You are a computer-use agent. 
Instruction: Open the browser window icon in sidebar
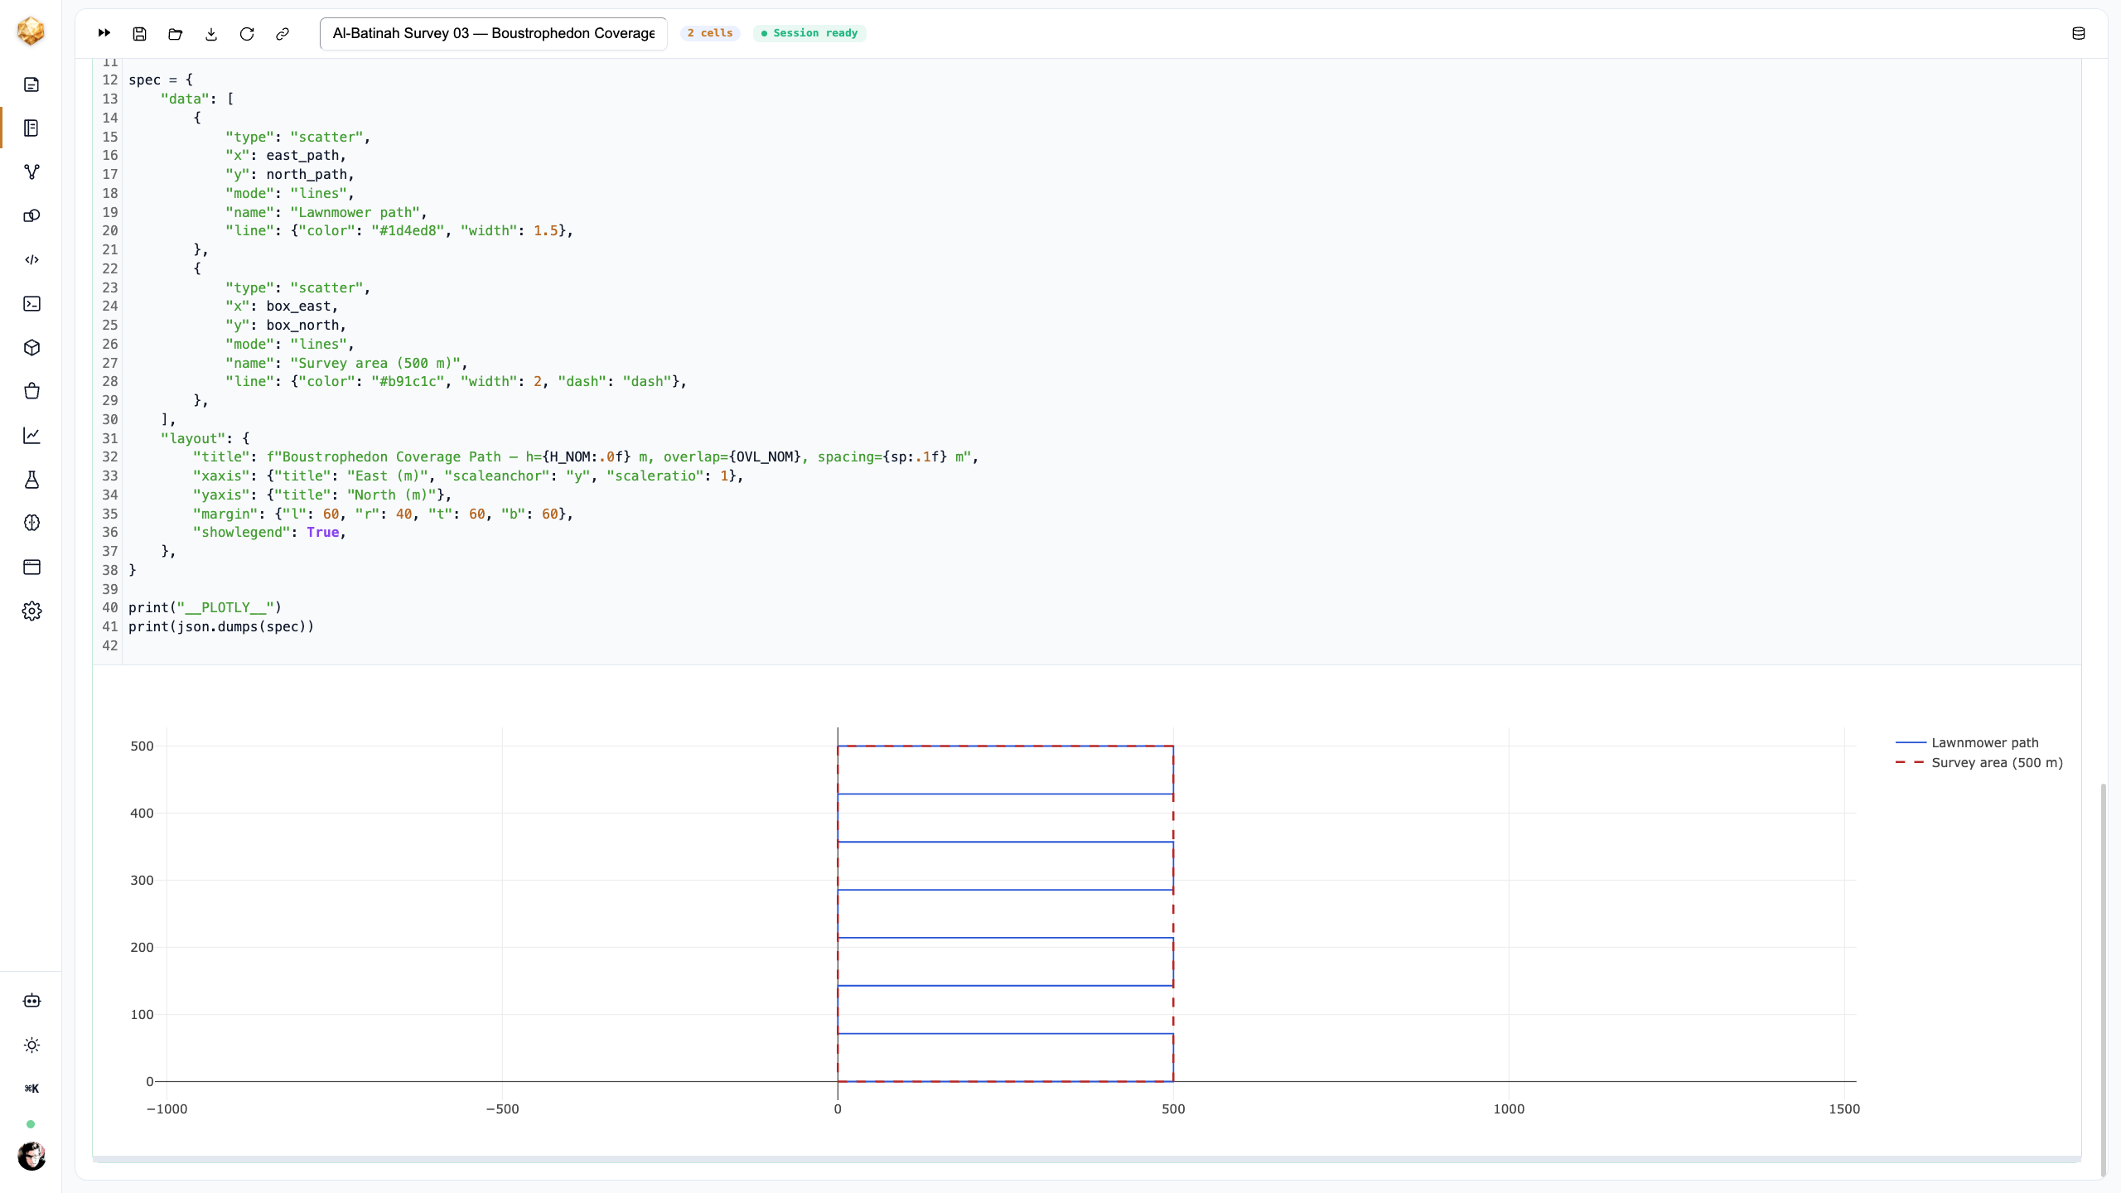pyautogui.click(x=31, y=567)
